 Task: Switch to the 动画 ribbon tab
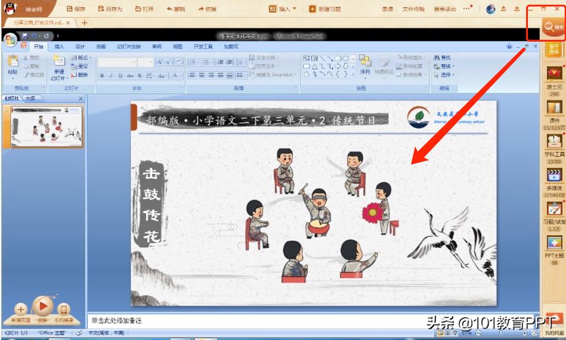(x=101, y=47)
